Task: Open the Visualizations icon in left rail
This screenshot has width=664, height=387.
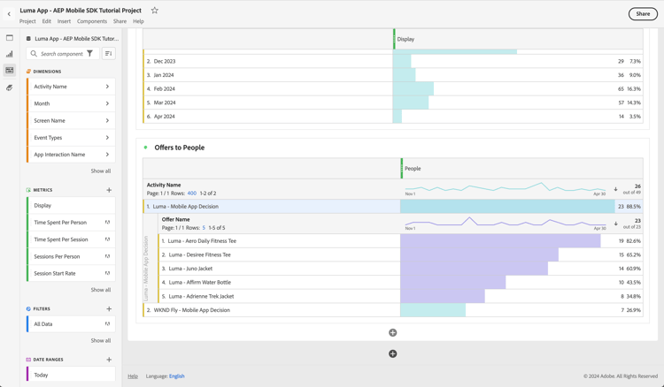Action: pyautogui.click(x=10, y=54)
